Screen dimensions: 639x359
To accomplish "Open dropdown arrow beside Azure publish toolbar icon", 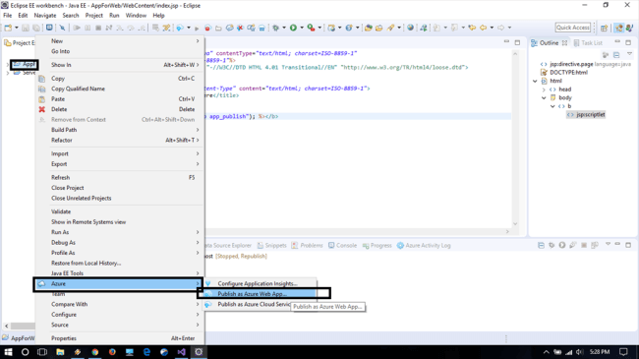I will [x=189, y=28].
